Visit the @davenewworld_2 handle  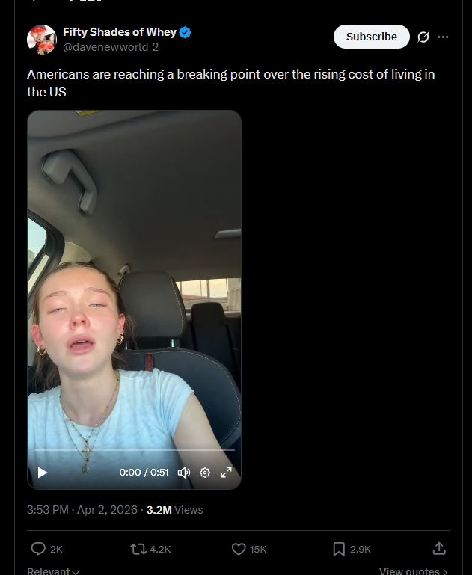point(111,47)
